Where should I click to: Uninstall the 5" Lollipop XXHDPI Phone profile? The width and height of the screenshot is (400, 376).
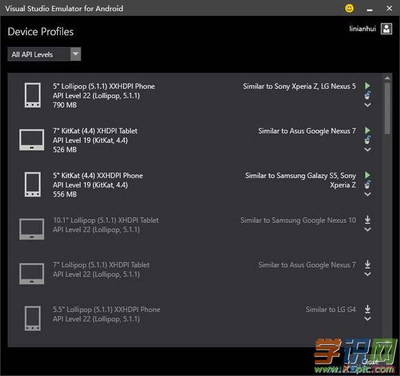click(368, 95)
